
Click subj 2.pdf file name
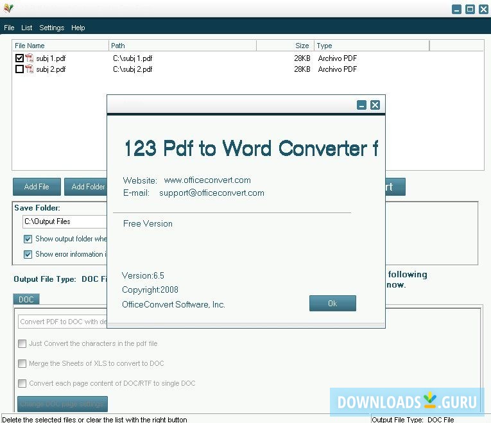(51, 69)
